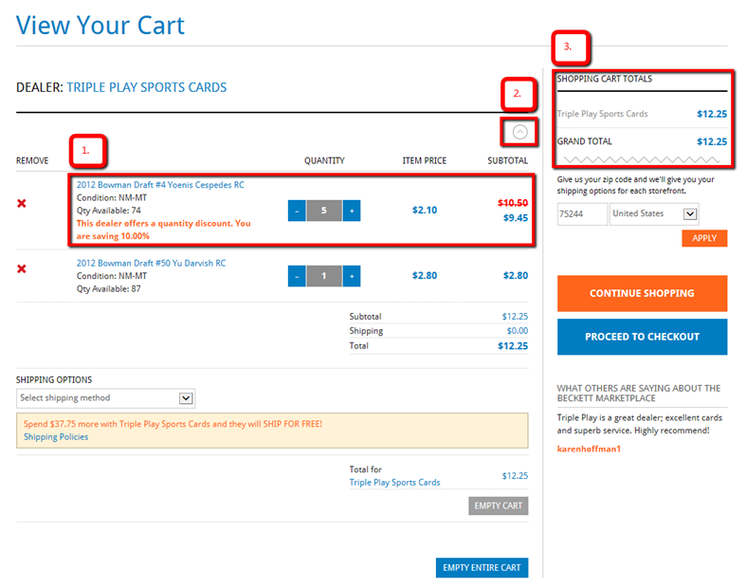Image resolution: width=746 pixels, height=588 pixels.
Task: Open 2012 Bowman Draft #4 Yoenis Cespedes link
Action: coord(160,185)
